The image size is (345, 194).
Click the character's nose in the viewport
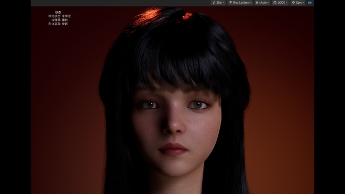(174, 123)
